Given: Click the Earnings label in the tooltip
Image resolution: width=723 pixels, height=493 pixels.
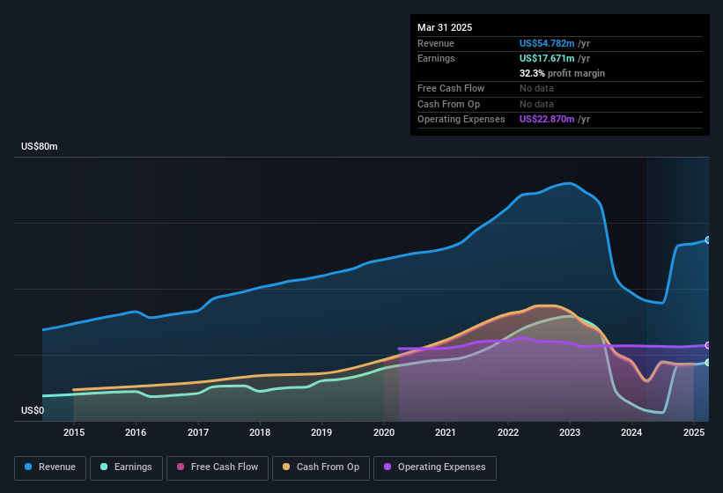Looking at the screenshot, I should point(436,58).
